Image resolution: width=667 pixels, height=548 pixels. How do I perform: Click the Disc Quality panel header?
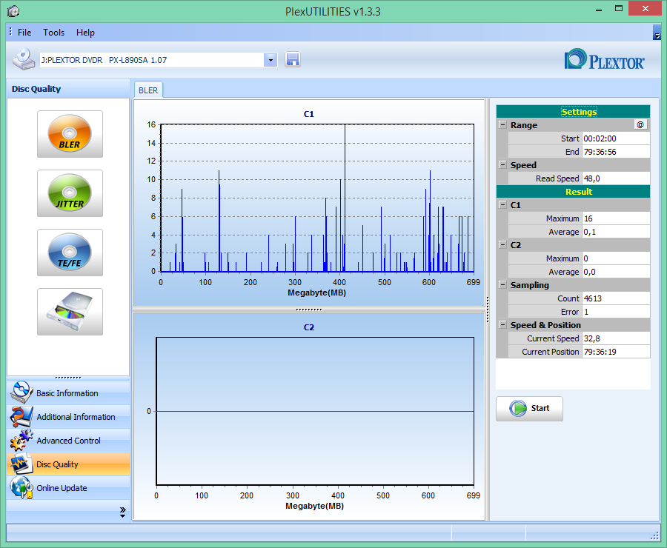pos(68,89)
